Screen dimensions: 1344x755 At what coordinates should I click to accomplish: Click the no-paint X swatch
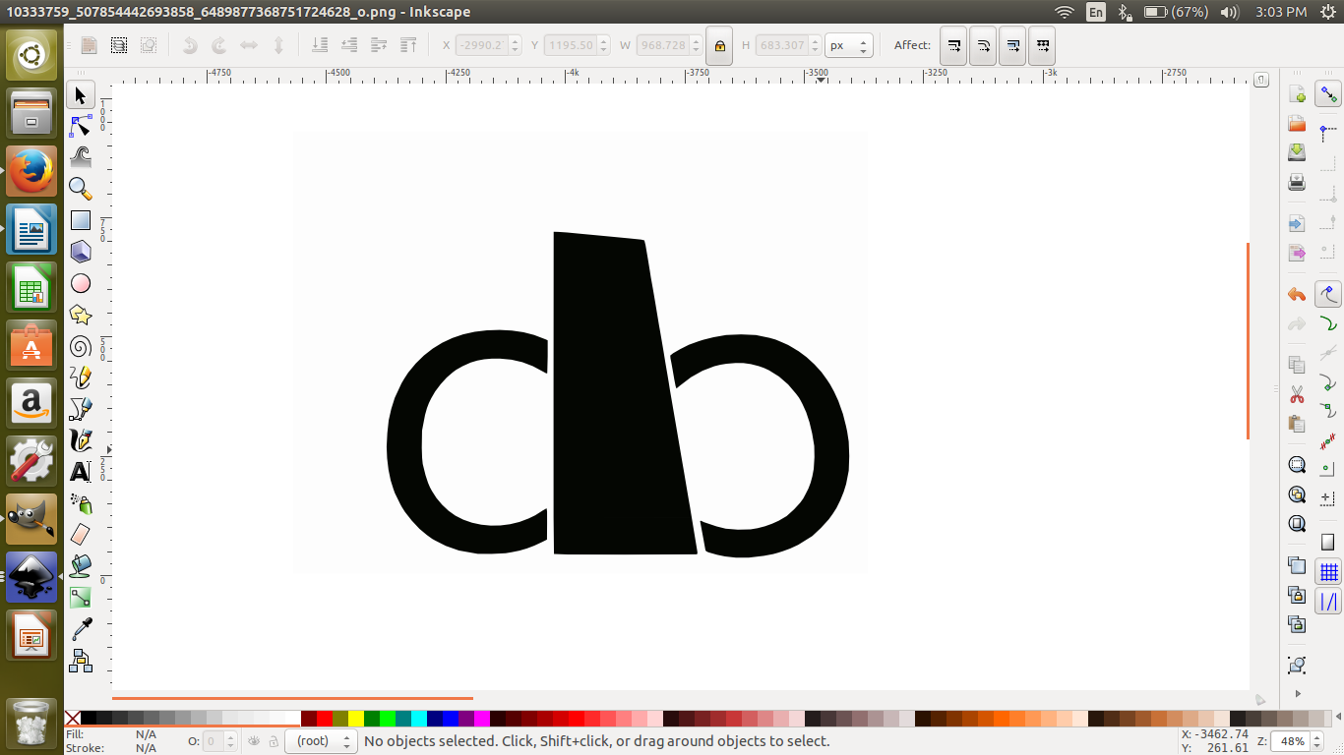[72, 719]
